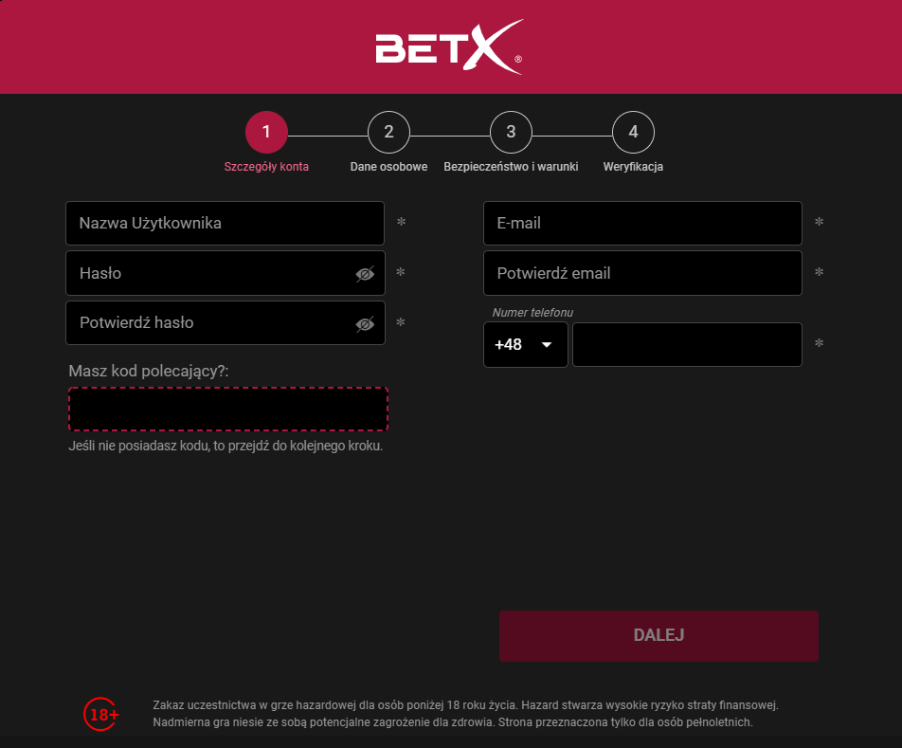Viewport: 902px width, 748px height.
Task: Focus the phone number input field
Action: click(x=688, y=345)
